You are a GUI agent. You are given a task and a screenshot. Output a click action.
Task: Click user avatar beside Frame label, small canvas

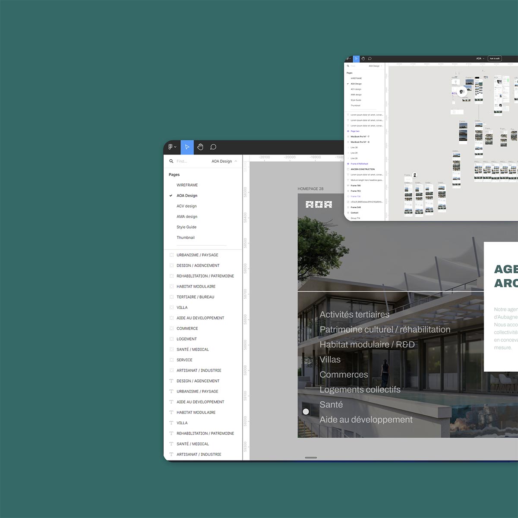pyautogui.click(x=415, y=175)
